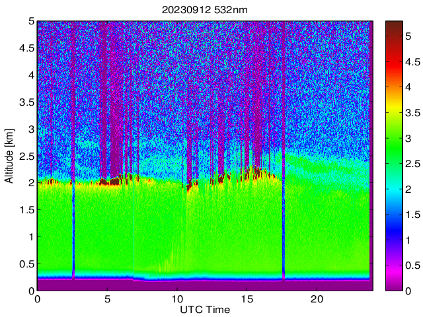Click the x-axis tick label '5'

point(107,299)
